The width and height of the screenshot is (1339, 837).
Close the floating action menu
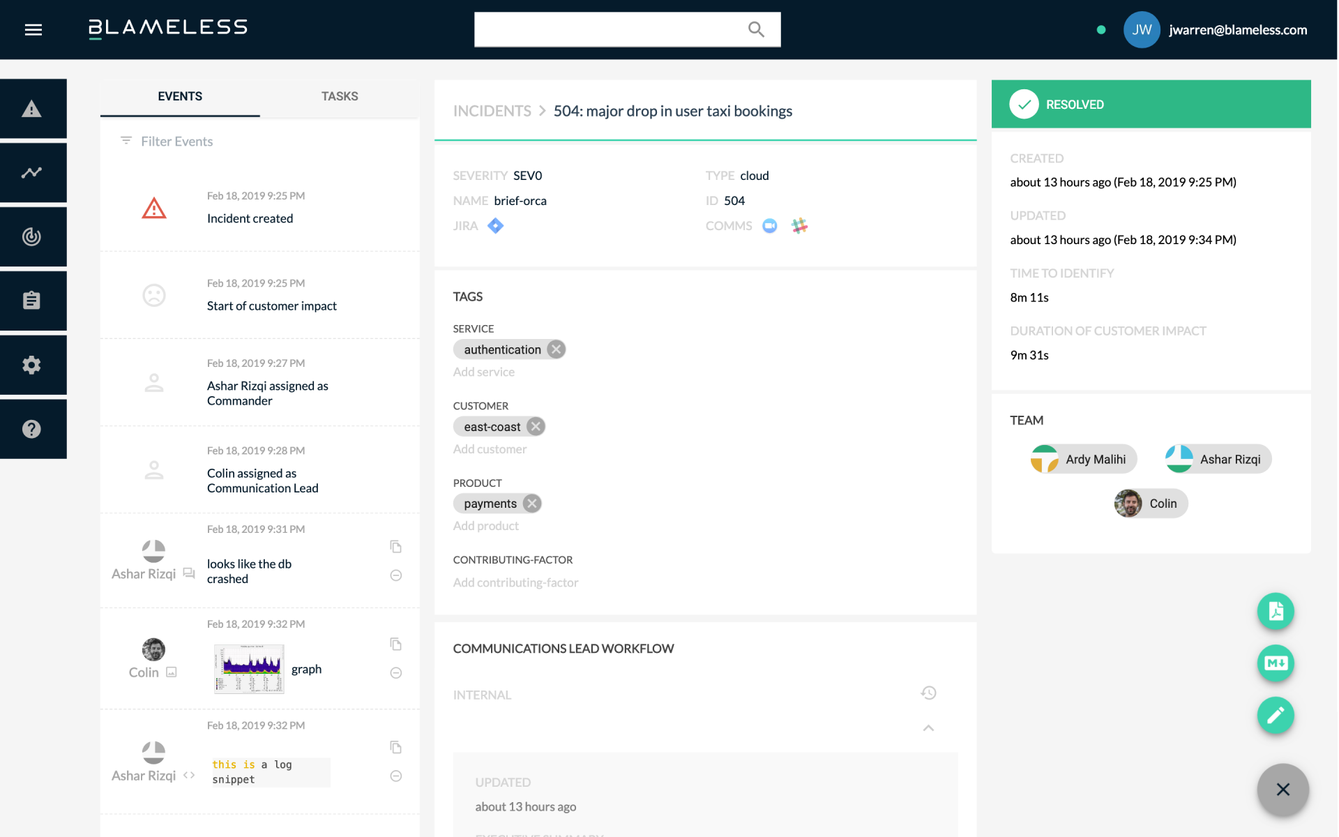pyautogui.click(x=1283, y=790)
